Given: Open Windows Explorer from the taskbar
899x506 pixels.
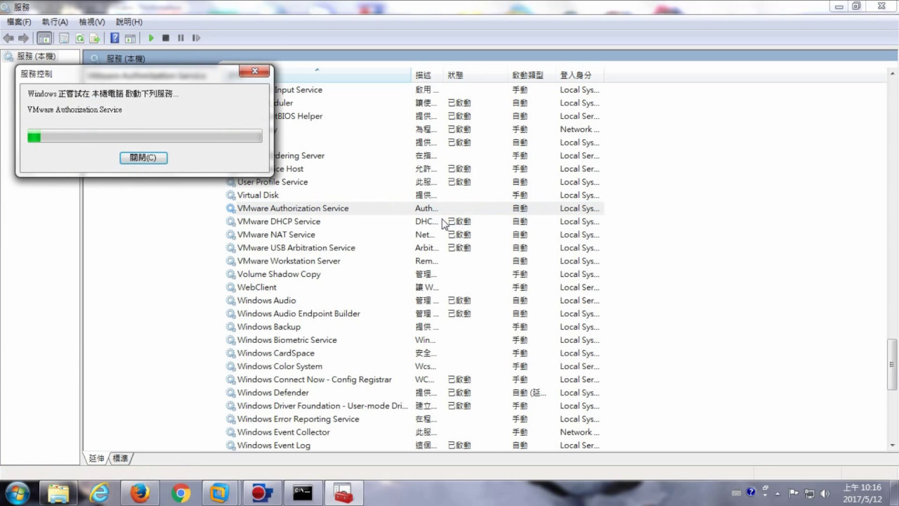Looking at the screenshot, I should 59,493.
